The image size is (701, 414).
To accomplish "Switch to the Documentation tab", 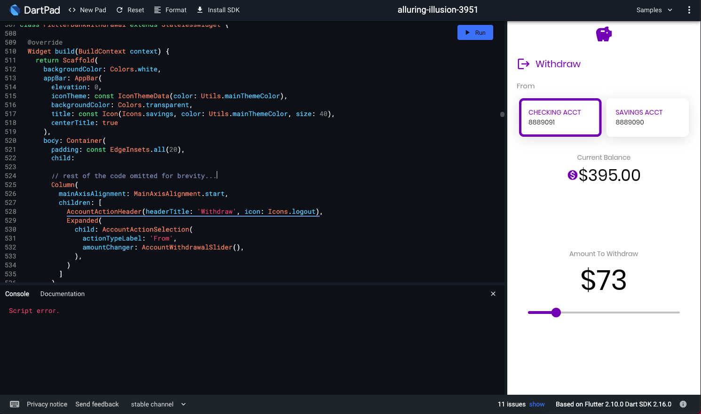I will (x=63, y=294).
